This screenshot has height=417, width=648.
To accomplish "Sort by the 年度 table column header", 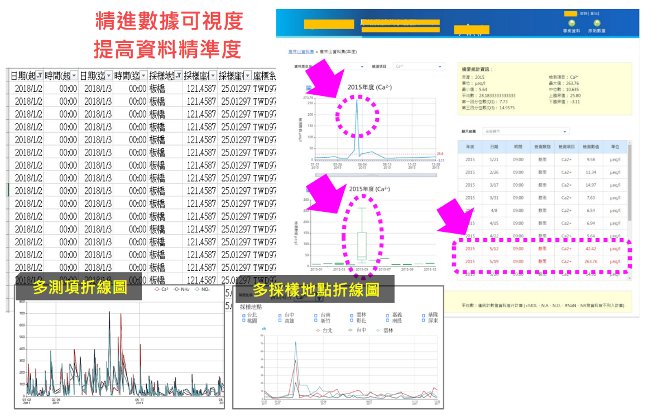I will coord(470,147).
